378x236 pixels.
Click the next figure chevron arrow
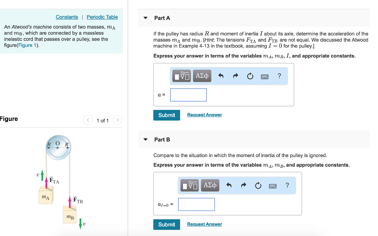click(x=117, y=120)
